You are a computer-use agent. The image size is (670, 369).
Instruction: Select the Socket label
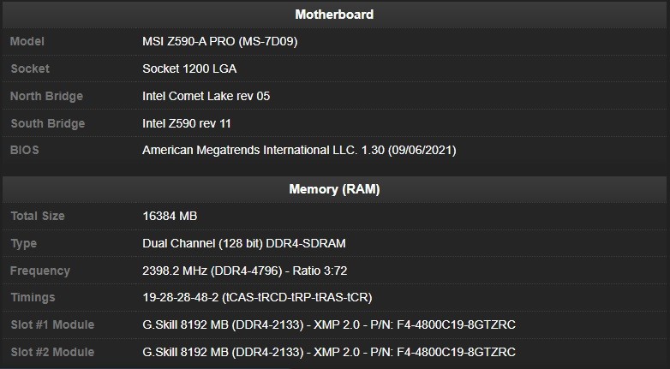coord(30,68)
